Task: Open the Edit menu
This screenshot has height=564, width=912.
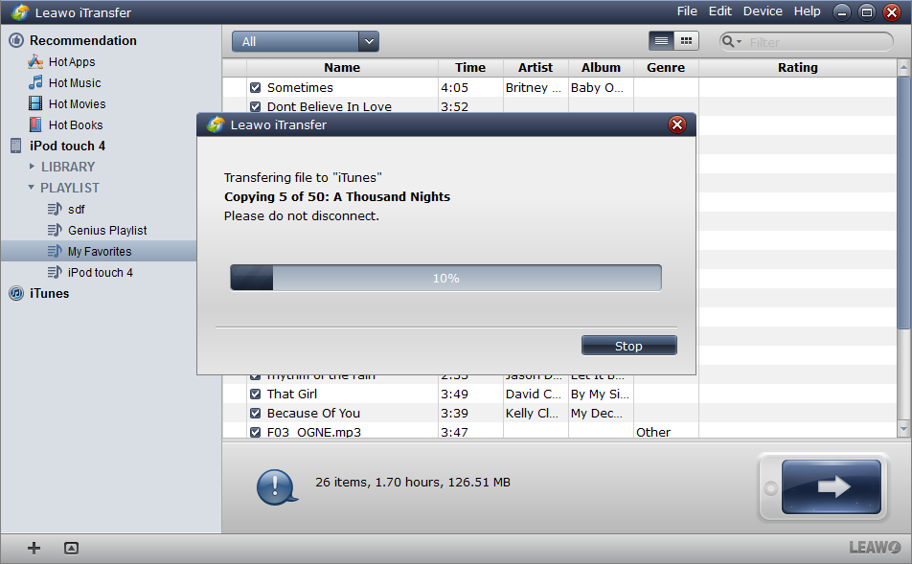Action: 720,11
